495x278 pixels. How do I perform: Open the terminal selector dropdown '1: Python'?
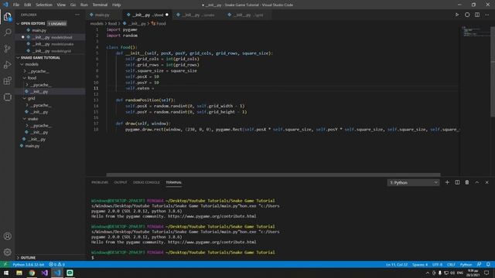[413, 182]
